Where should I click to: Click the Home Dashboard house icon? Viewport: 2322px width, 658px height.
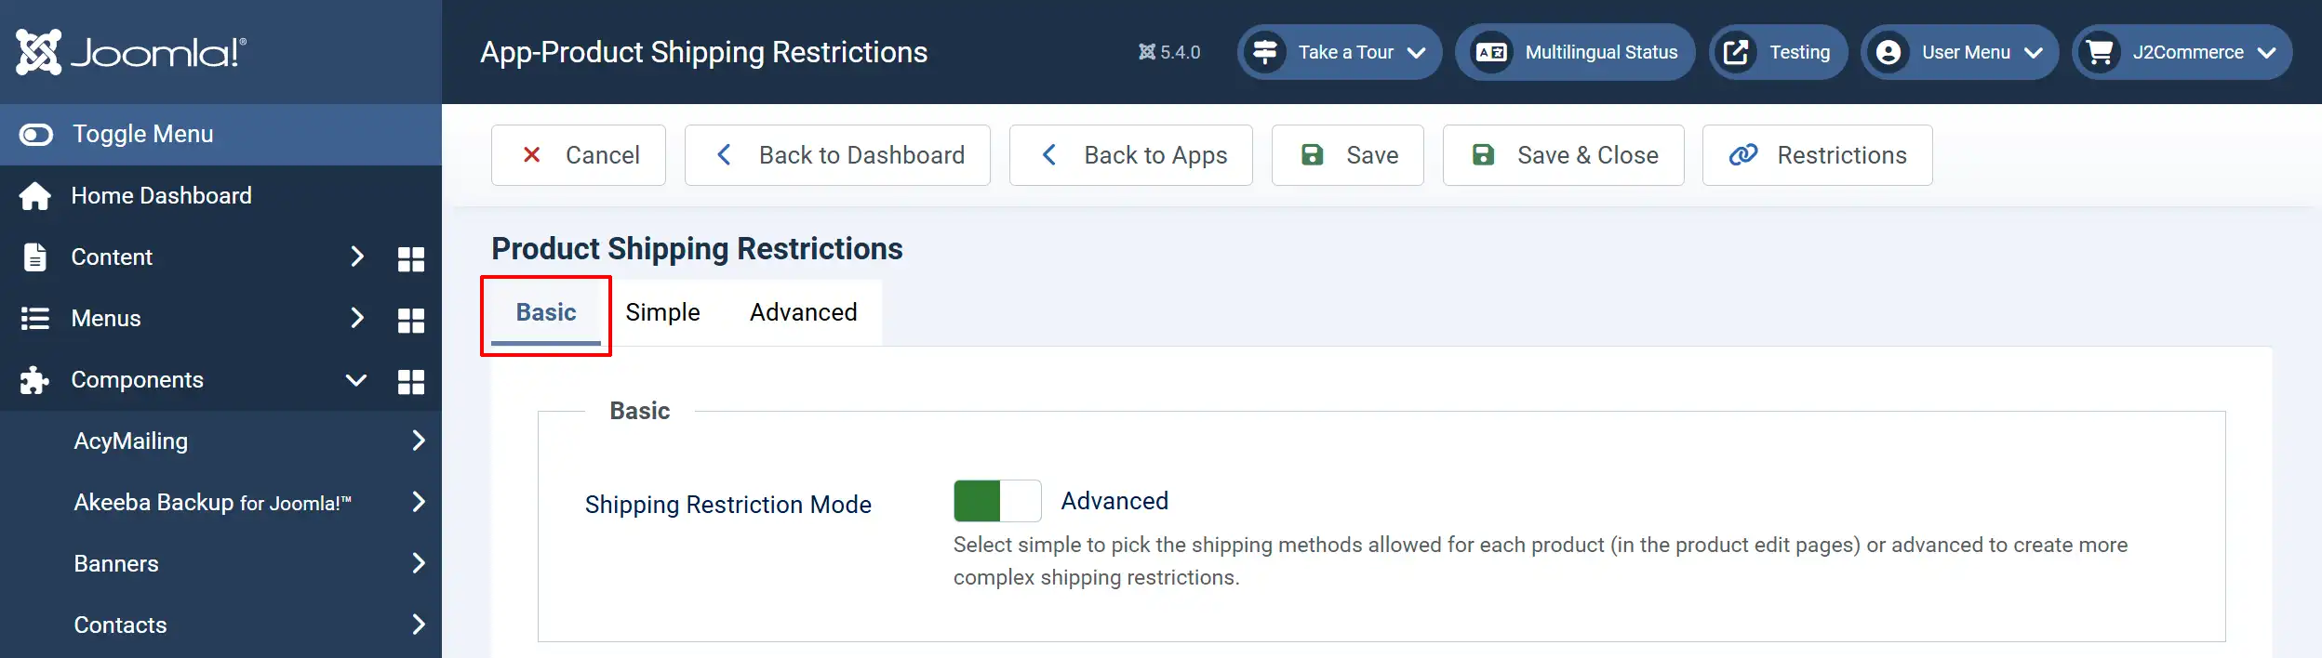click(x=35, y=196)
